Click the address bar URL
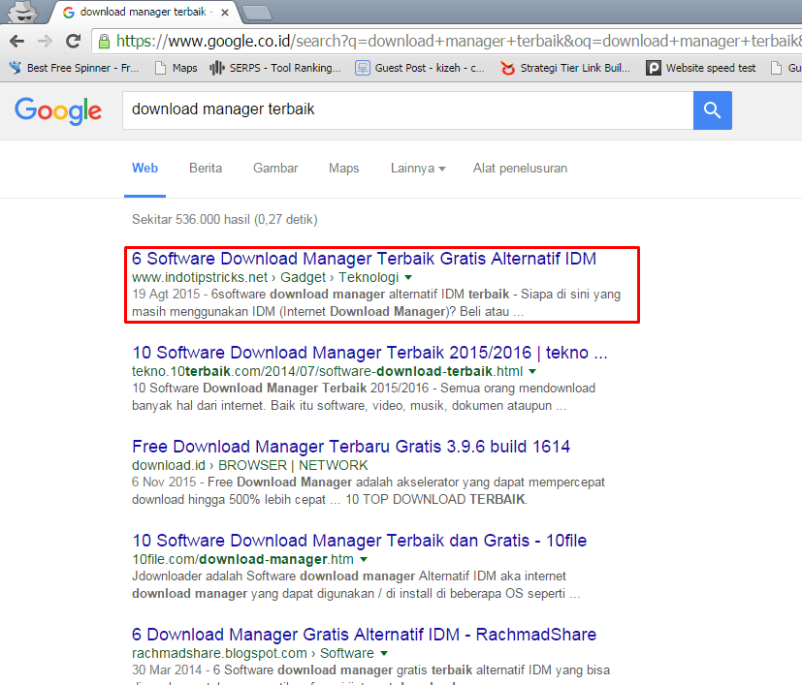The width and height of the screenshot is (802, 685). (x=459, y=41)
